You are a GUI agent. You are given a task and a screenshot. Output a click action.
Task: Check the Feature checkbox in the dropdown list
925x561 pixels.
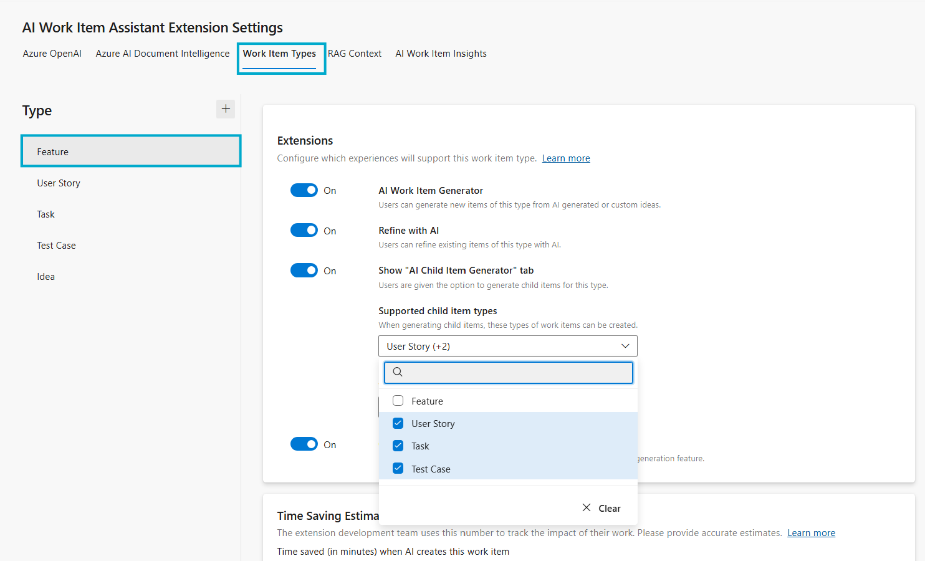398,401
